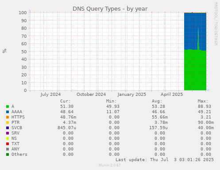Click the NS legend label
Screen dimensions: 220x170
14,138
